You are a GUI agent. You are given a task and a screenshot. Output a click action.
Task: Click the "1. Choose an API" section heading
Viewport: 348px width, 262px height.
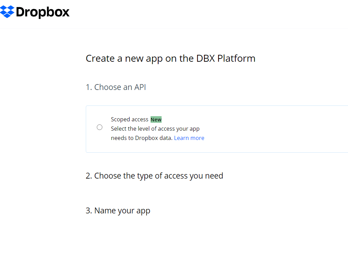click(x=116, y=87)
